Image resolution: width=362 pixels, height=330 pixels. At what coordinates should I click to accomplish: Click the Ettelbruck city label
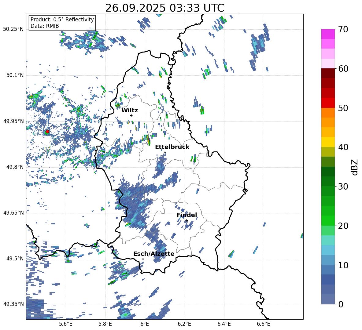pyautogui.click(x=172, y=147)
